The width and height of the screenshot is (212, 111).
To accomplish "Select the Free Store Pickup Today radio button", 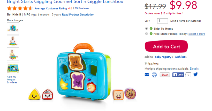I will pyautogui.click(x=146, y=34).
